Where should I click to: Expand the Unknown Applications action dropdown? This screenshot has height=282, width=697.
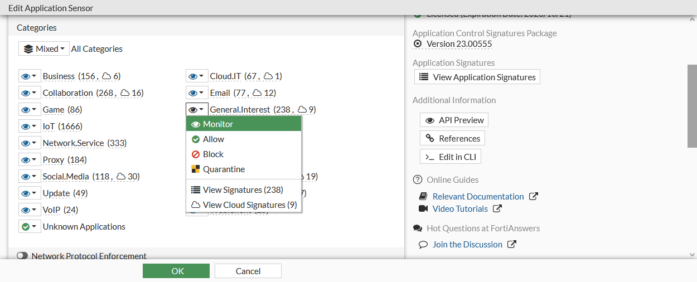tap(29, 227)
